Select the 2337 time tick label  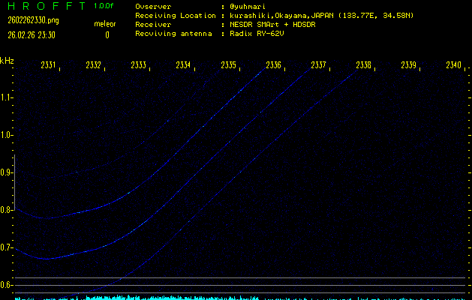tap(318, 65)
